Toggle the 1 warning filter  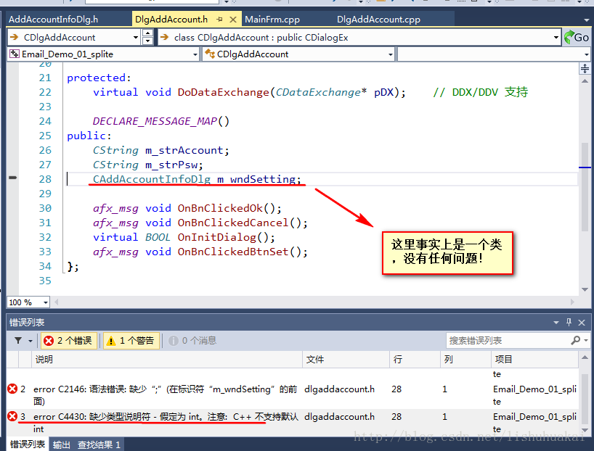coord(131,341)
